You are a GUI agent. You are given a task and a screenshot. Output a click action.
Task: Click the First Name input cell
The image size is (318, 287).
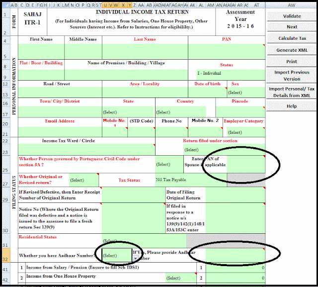tap(41, 52)
